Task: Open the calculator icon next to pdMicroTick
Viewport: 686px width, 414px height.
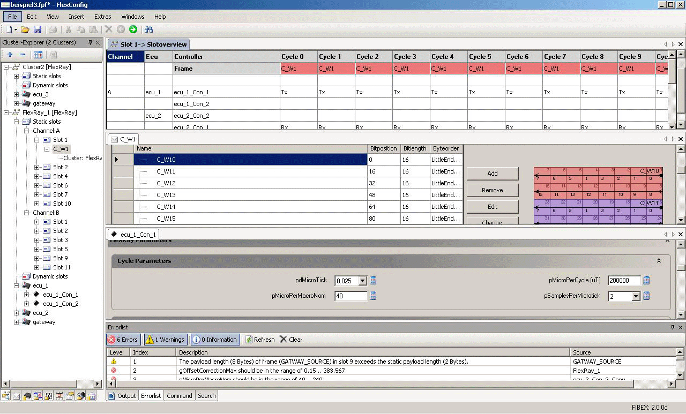Action: [374, 280]
